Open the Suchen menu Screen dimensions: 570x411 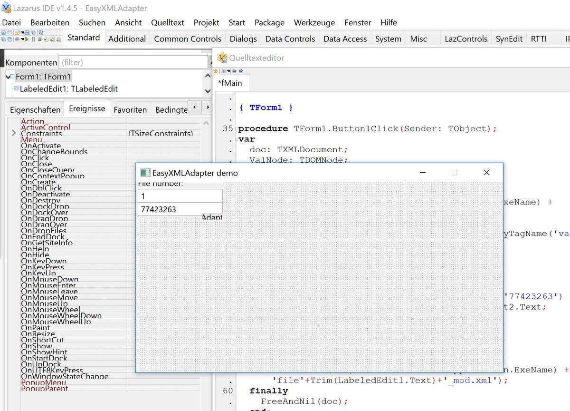[x=92, y=22]
